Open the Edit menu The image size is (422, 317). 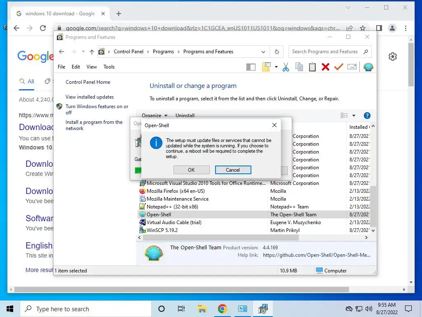pyautogui.click(x=76, y=66)
